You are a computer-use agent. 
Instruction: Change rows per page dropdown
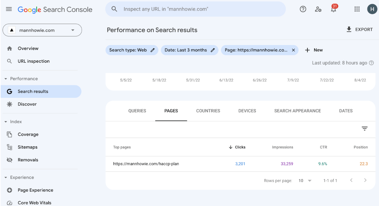[305, 180]
